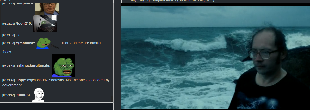Click mumura's white wojak emote
The height and width of the screenshot is (110, 310).
(x=38, y=95)
